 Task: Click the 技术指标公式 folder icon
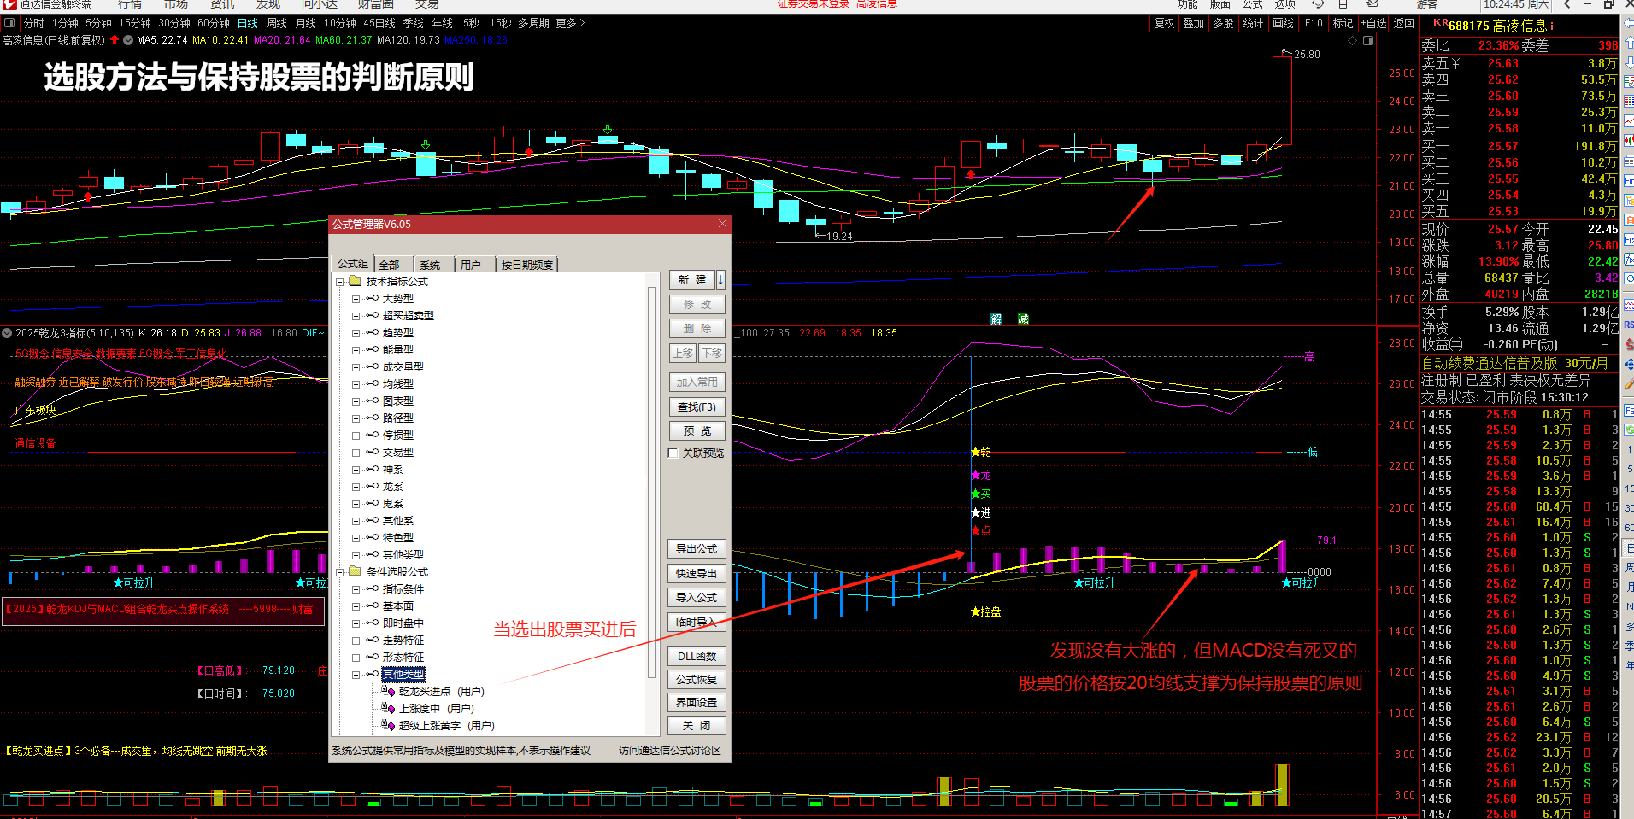point(356,281)
